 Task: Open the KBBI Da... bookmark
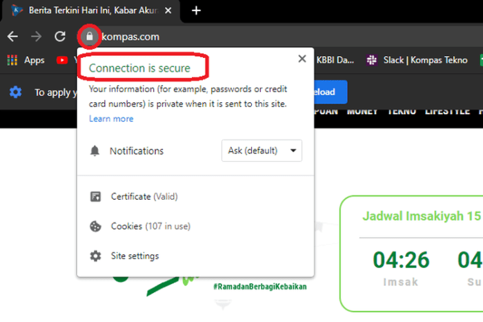pyautogui.click(x=335, y=60)
